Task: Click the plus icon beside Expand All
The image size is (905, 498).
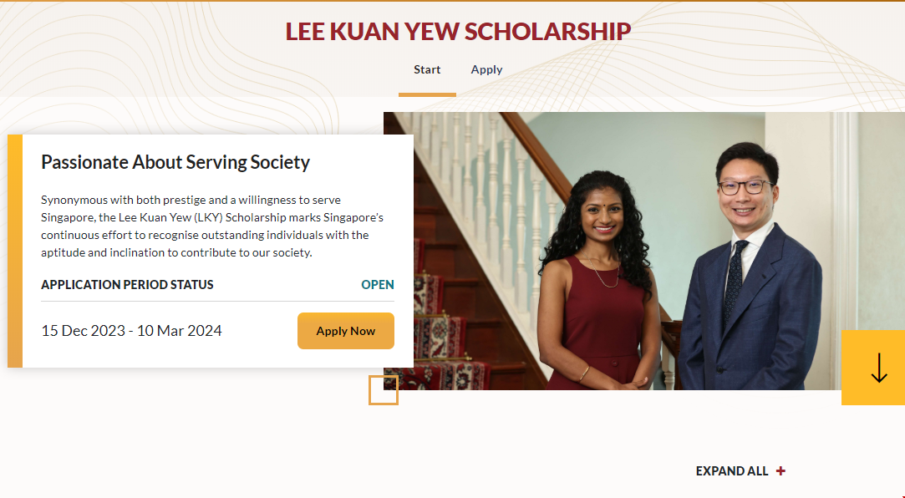Action: point(780,471)
